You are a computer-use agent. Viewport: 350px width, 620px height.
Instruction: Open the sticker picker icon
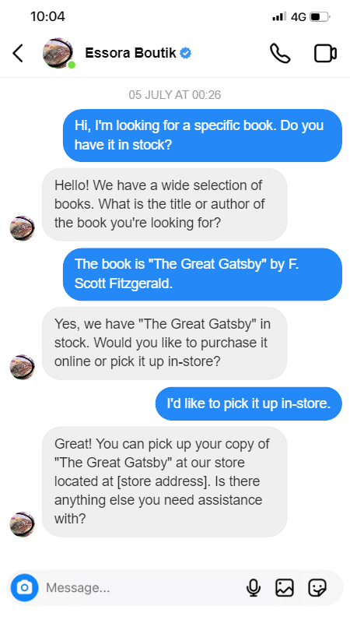pyautogui.click(x=317, y=587)
